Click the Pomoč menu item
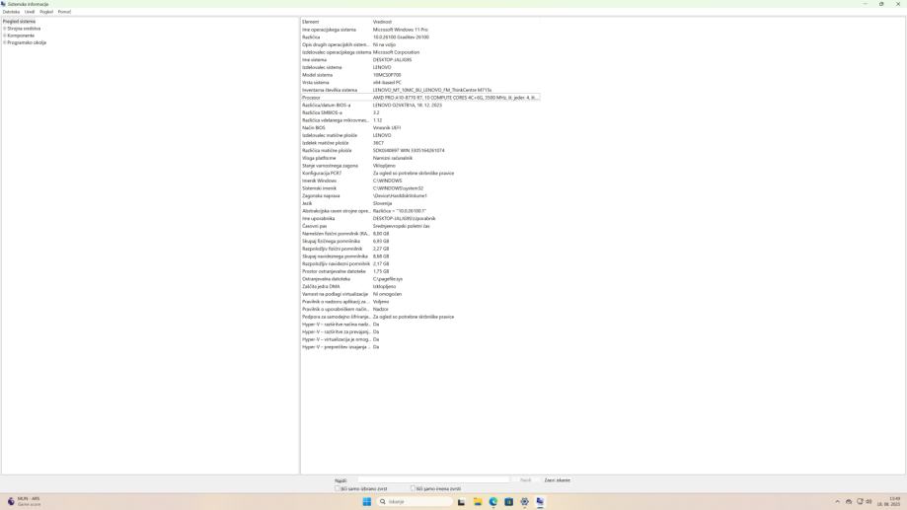907x510 pixels. coord(64,12)
